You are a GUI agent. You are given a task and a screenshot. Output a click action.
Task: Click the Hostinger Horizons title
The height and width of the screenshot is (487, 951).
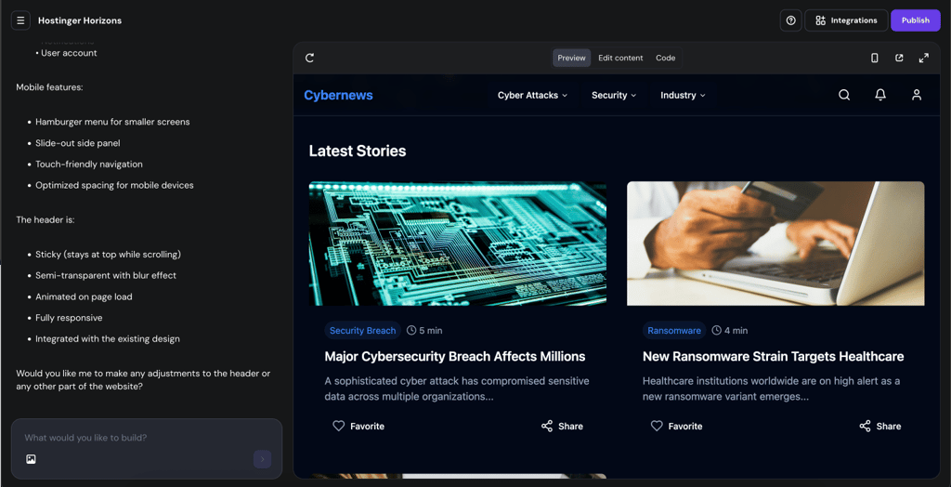[80, 20]
